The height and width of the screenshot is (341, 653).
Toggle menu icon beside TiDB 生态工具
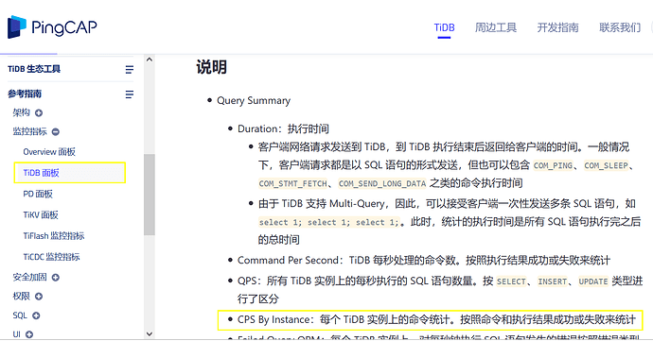coord(130,70)
